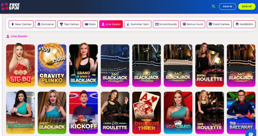Switch to the Exclusive category tab
The image size is (258, 136).
45,24
